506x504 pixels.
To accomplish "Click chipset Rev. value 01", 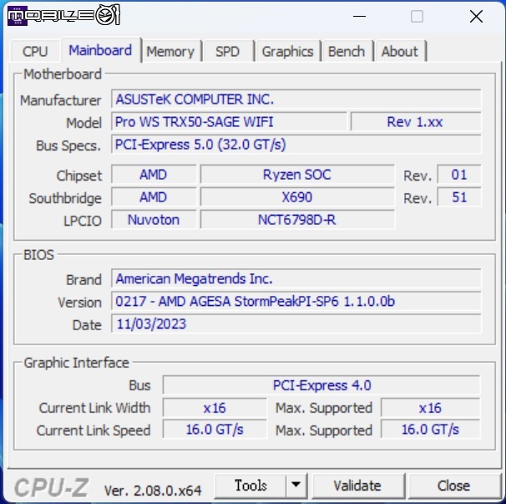I will [459, 175].
